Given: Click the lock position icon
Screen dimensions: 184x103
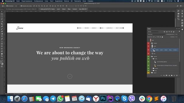Looking at the screenshot, I should 158,37.
